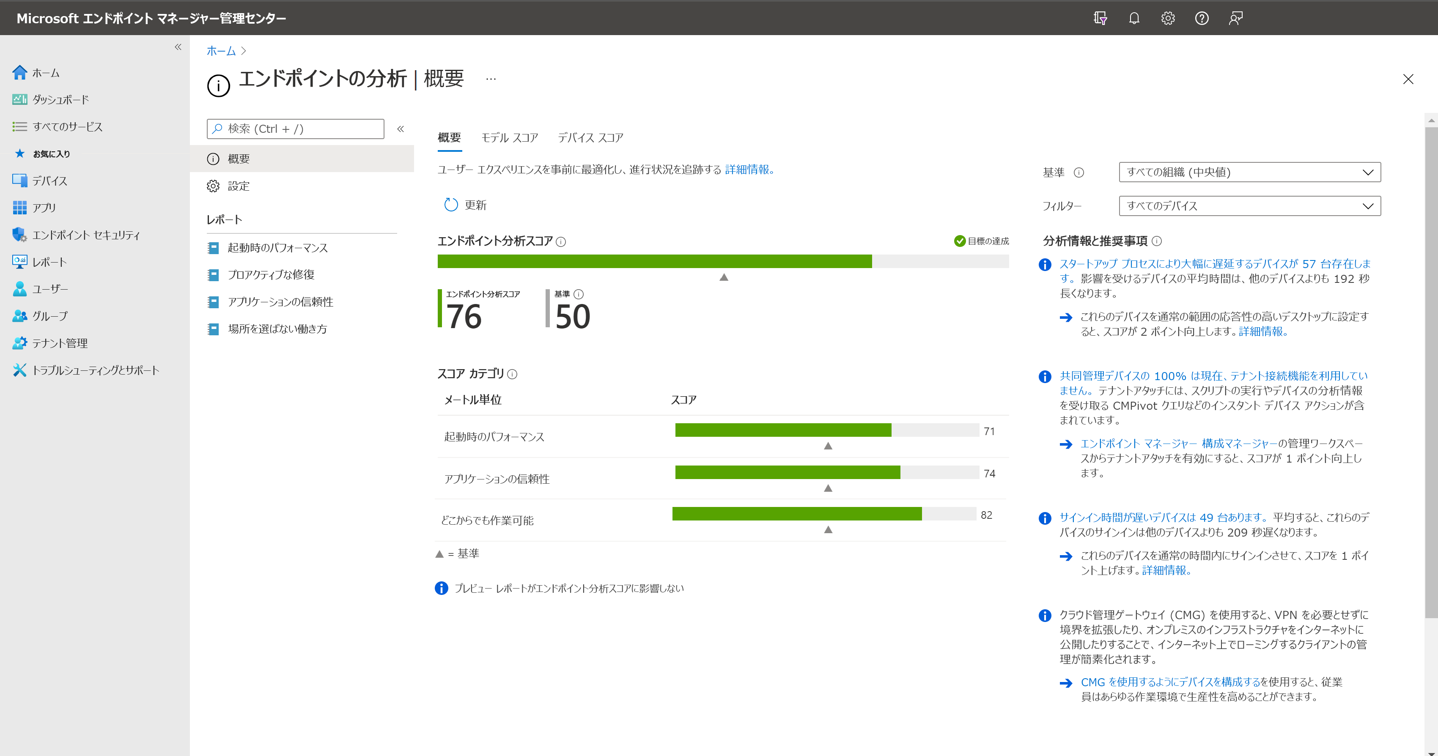Open portal settings gear in header

[1168, 19]
